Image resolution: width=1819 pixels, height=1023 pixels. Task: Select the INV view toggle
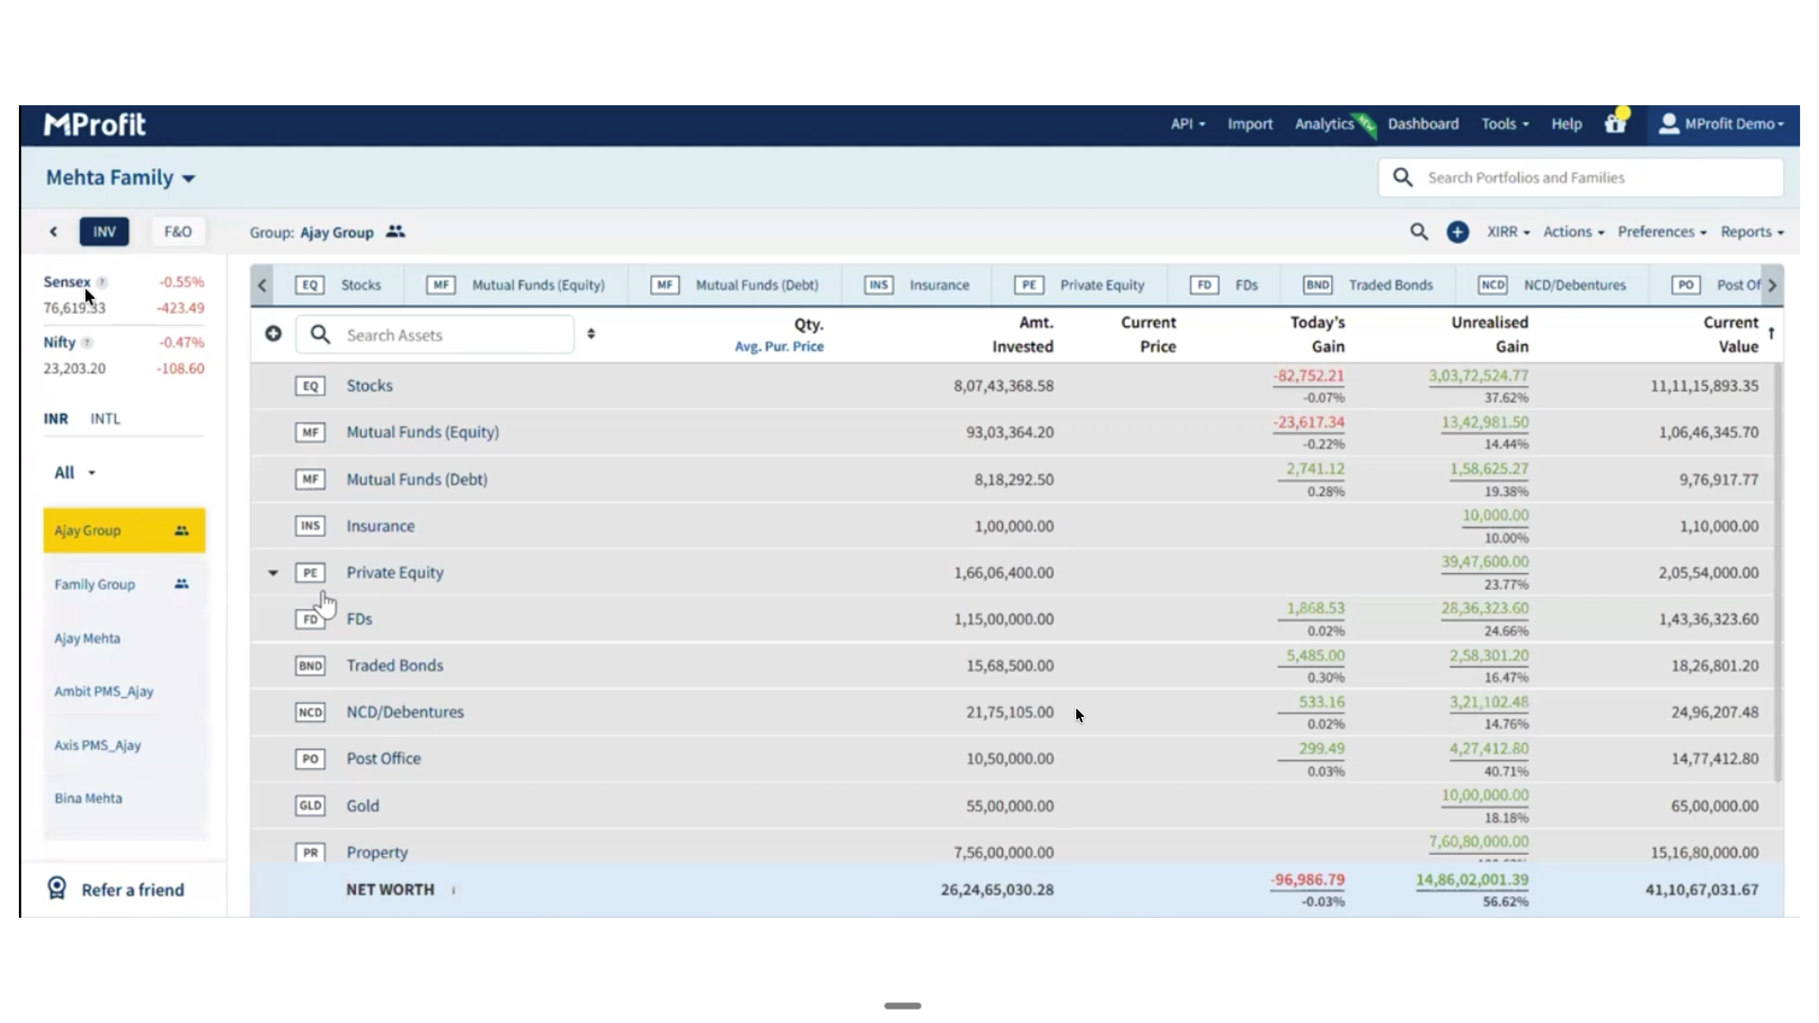[x=105, y=232]
